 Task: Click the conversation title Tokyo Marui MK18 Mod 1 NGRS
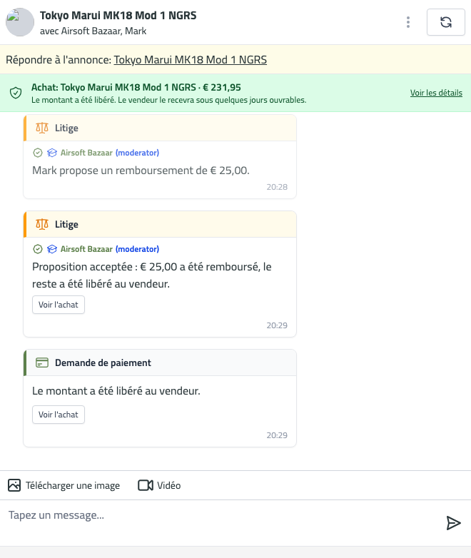click(118, 15)
